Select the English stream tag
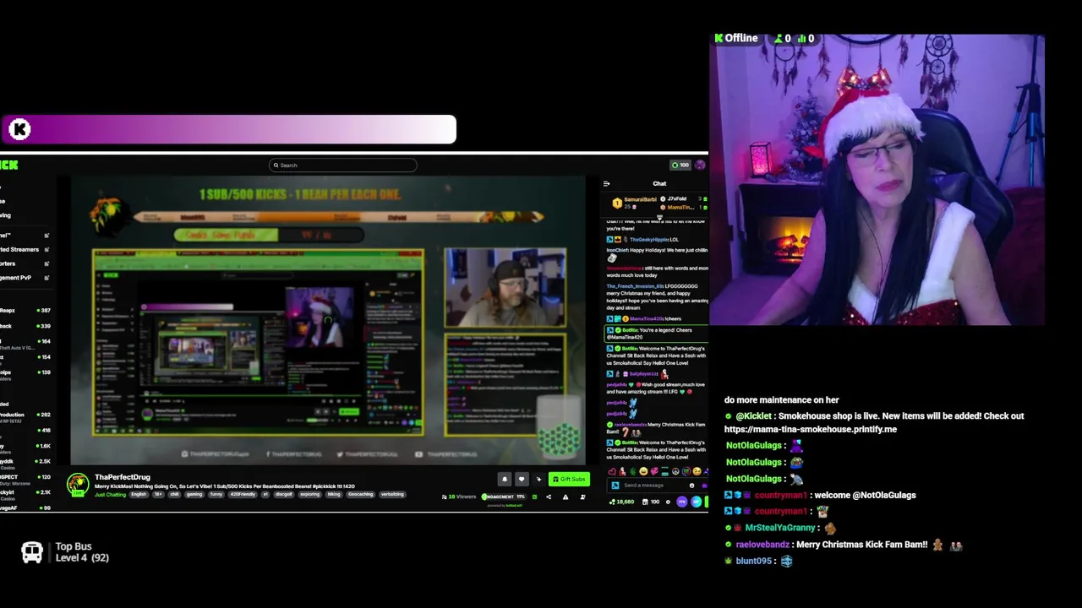The height and width of the screenshot is (608, 1082). 139,494
